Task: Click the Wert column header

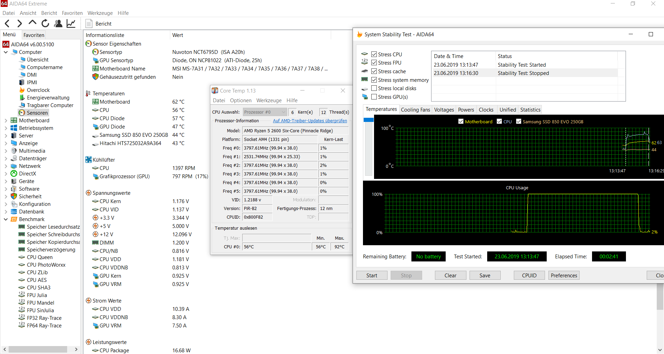Action: tap(251, 35)
